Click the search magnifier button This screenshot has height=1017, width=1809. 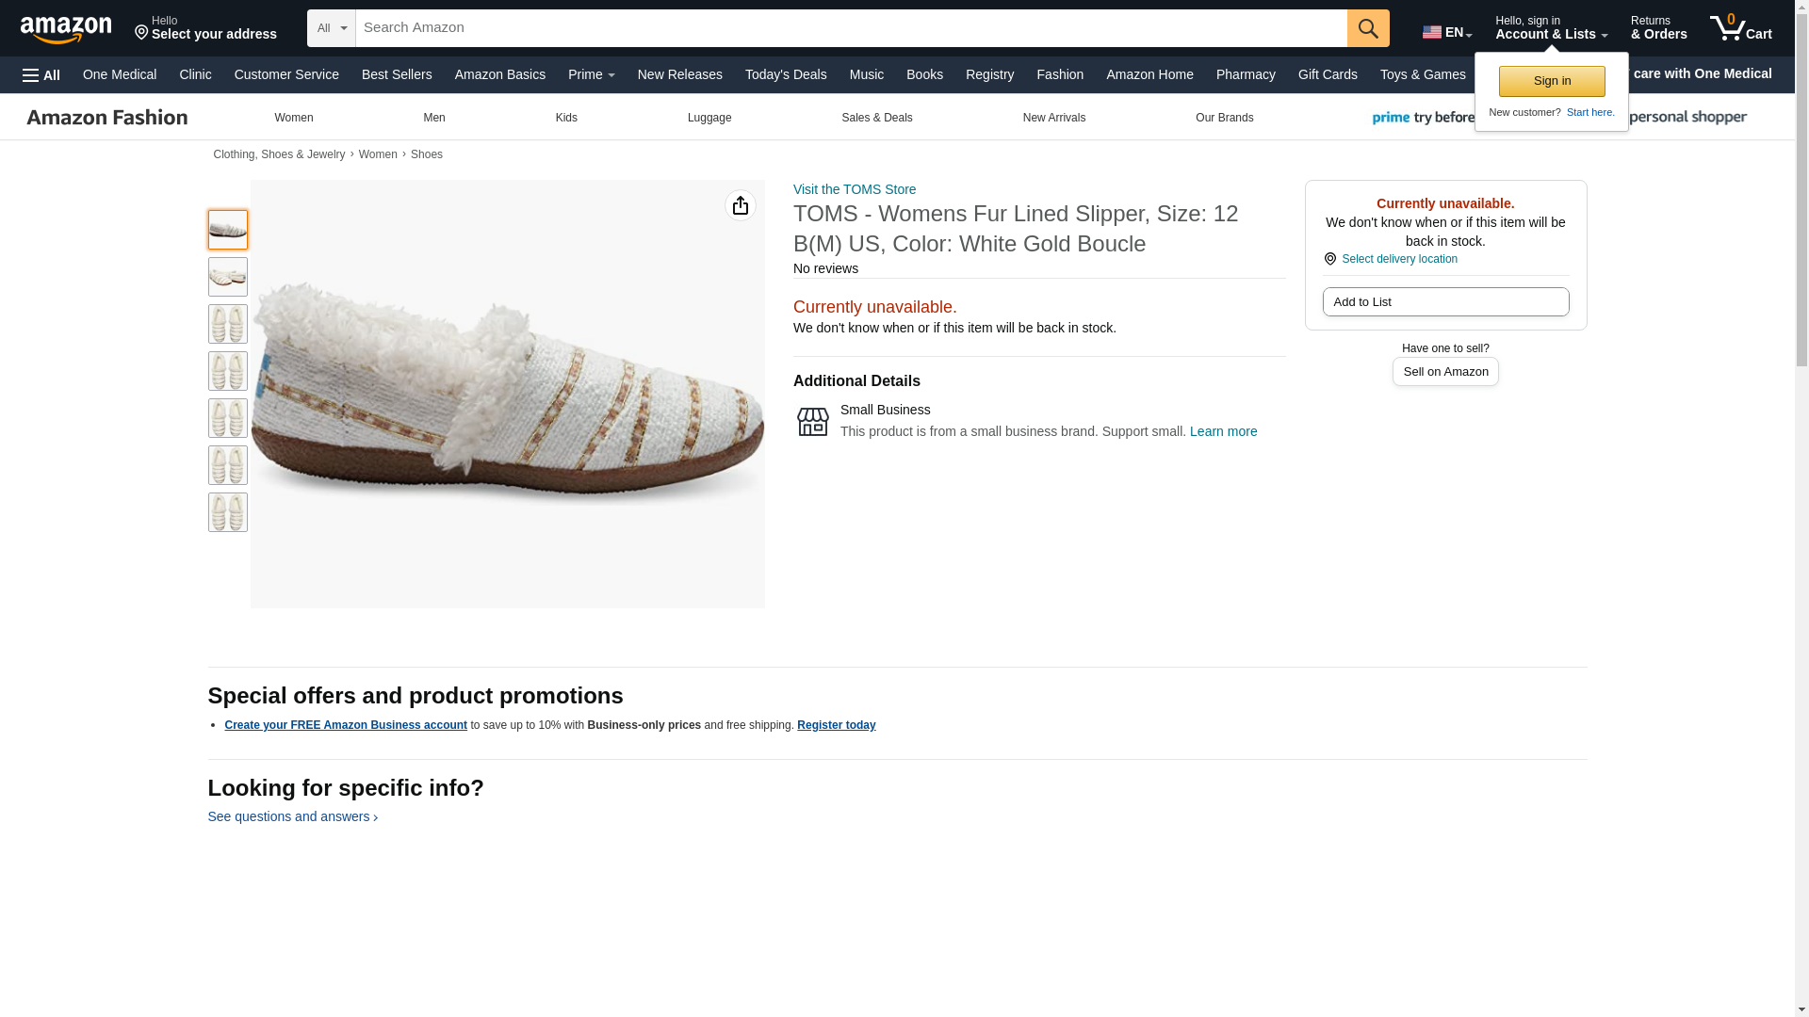1367,28
